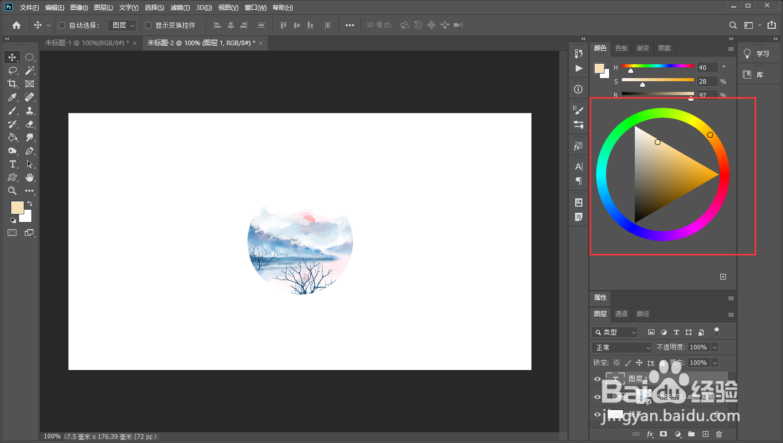Select the Eyedropper tool
Viewport: 783px width, 443px height.
(12, 97)
